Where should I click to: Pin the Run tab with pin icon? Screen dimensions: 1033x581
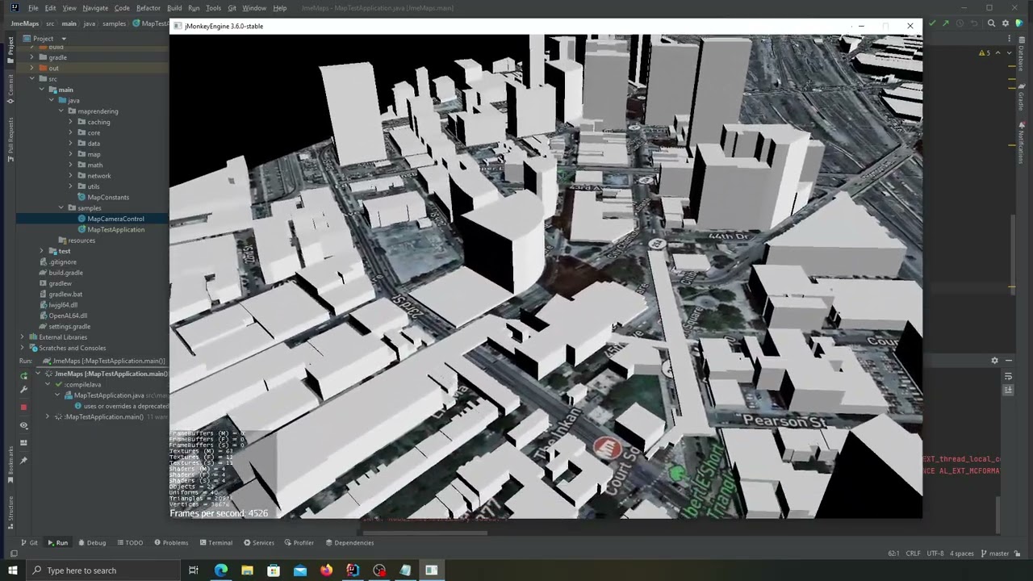click(23, 461)
